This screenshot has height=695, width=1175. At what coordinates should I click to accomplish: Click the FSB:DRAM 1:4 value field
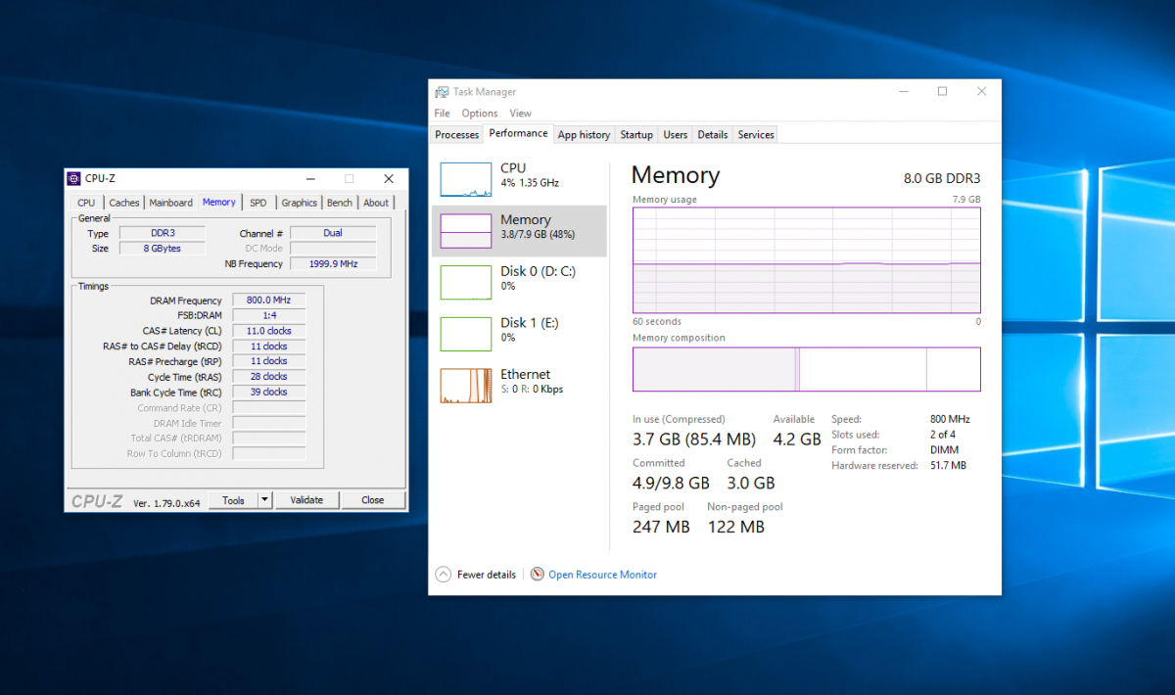click(x=268, y=315)
